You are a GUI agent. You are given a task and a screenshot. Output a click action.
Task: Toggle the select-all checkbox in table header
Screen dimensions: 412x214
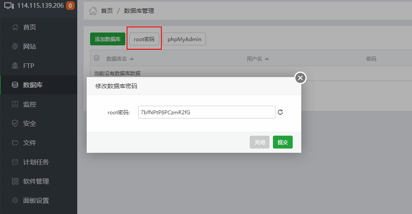(x=97, y=58)
